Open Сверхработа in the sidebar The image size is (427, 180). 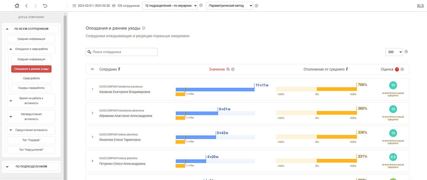tap(31, 78)
